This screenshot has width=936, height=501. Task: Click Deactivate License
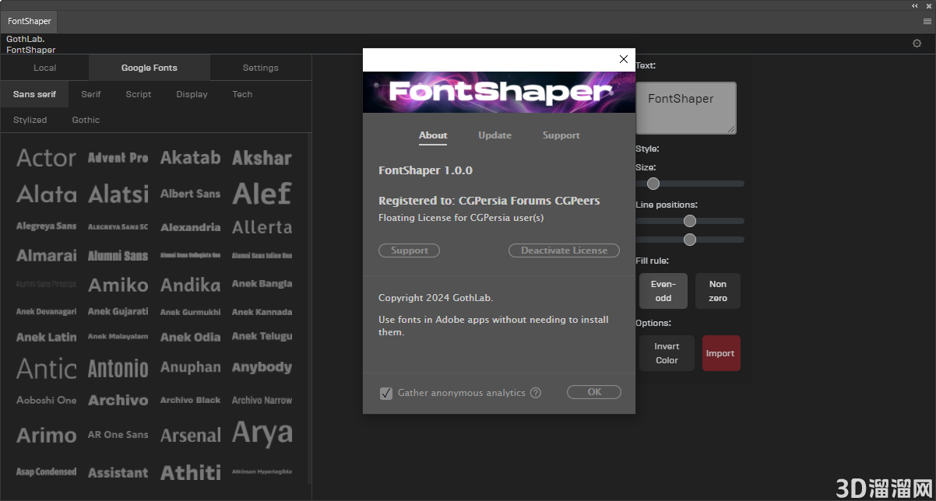pyautogui.click(x=564, y=250)
